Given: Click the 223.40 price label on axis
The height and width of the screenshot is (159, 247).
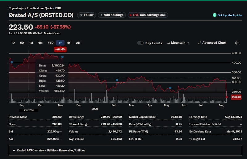Looking at the screenshot, I should (236, 97).
